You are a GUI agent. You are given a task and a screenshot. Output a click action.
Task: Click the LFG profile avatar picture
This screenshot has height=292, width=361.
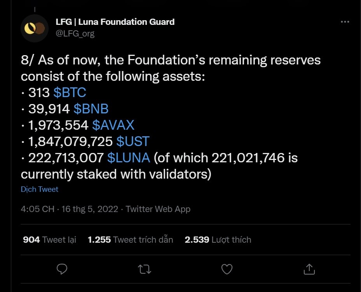click(x=34, y=28)
